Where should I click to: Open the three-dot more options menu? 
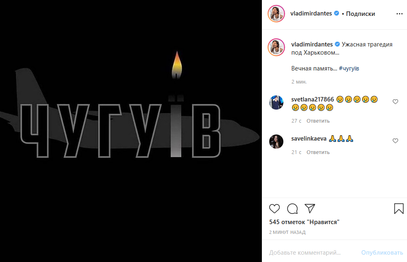pos(399,14)
